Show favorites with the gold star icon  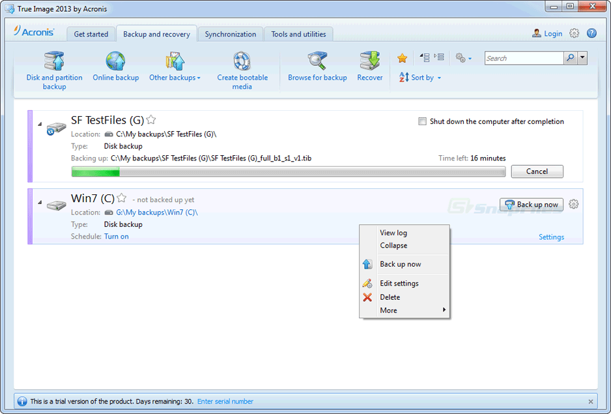(x=402, y=58)
